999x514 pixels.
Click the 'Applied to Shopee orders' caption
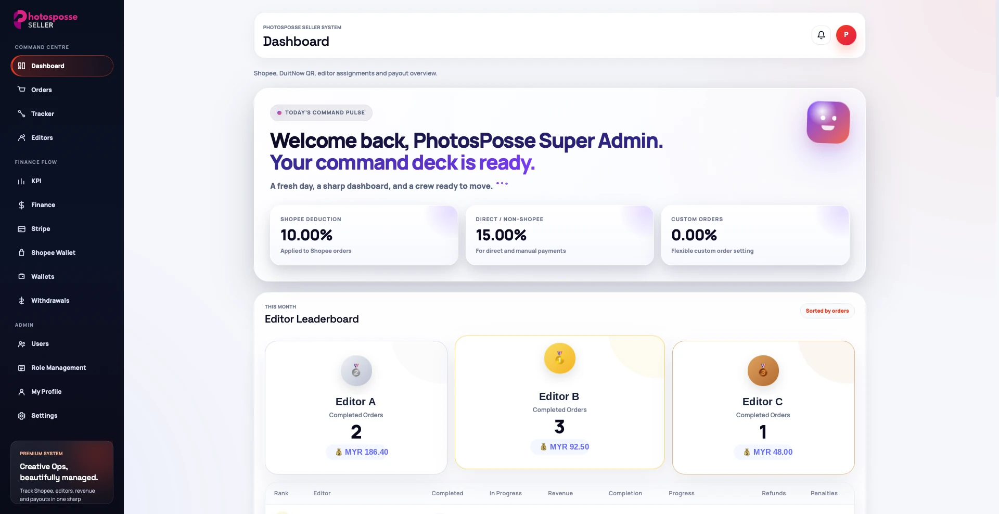(316, 251)
